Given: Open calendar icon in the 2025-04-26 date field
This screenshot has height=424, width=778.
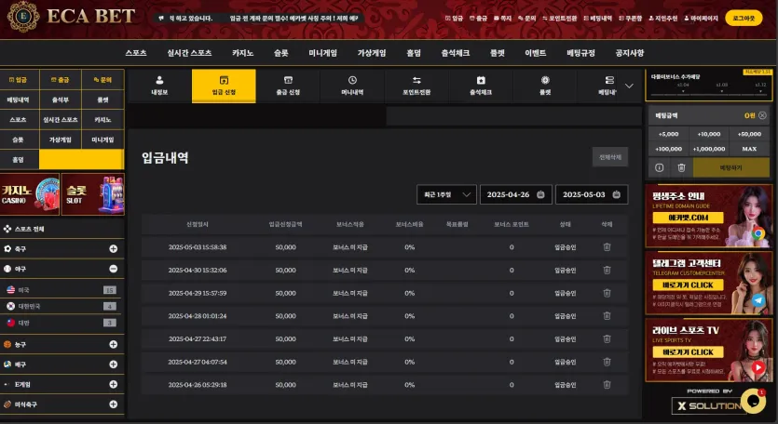Looking at the screenshot, I should (540, 194).
